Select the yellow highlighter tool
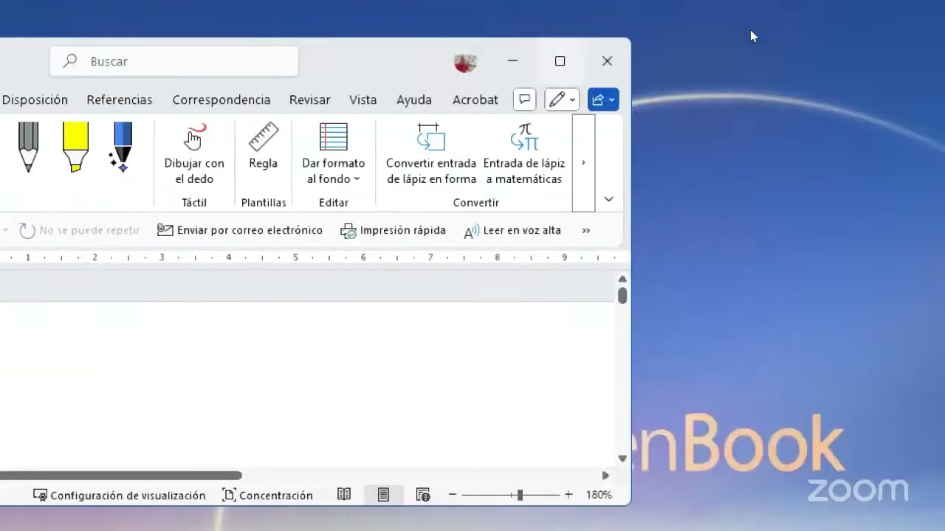Screen dimensions: 945x531 75,147
